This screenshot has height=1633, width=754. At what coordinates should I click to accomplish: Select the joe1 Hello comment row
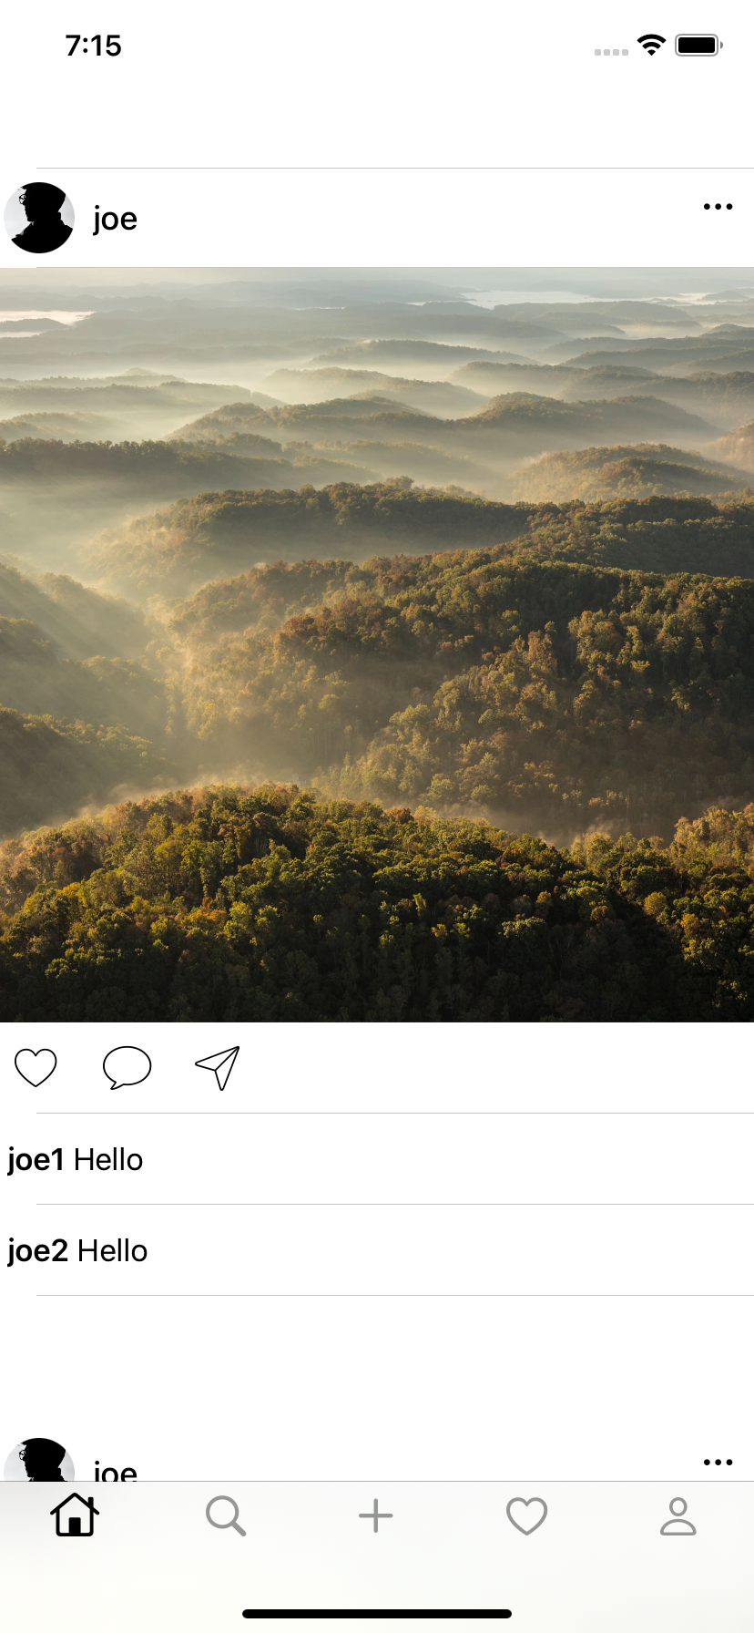[x=377, y=1159]
